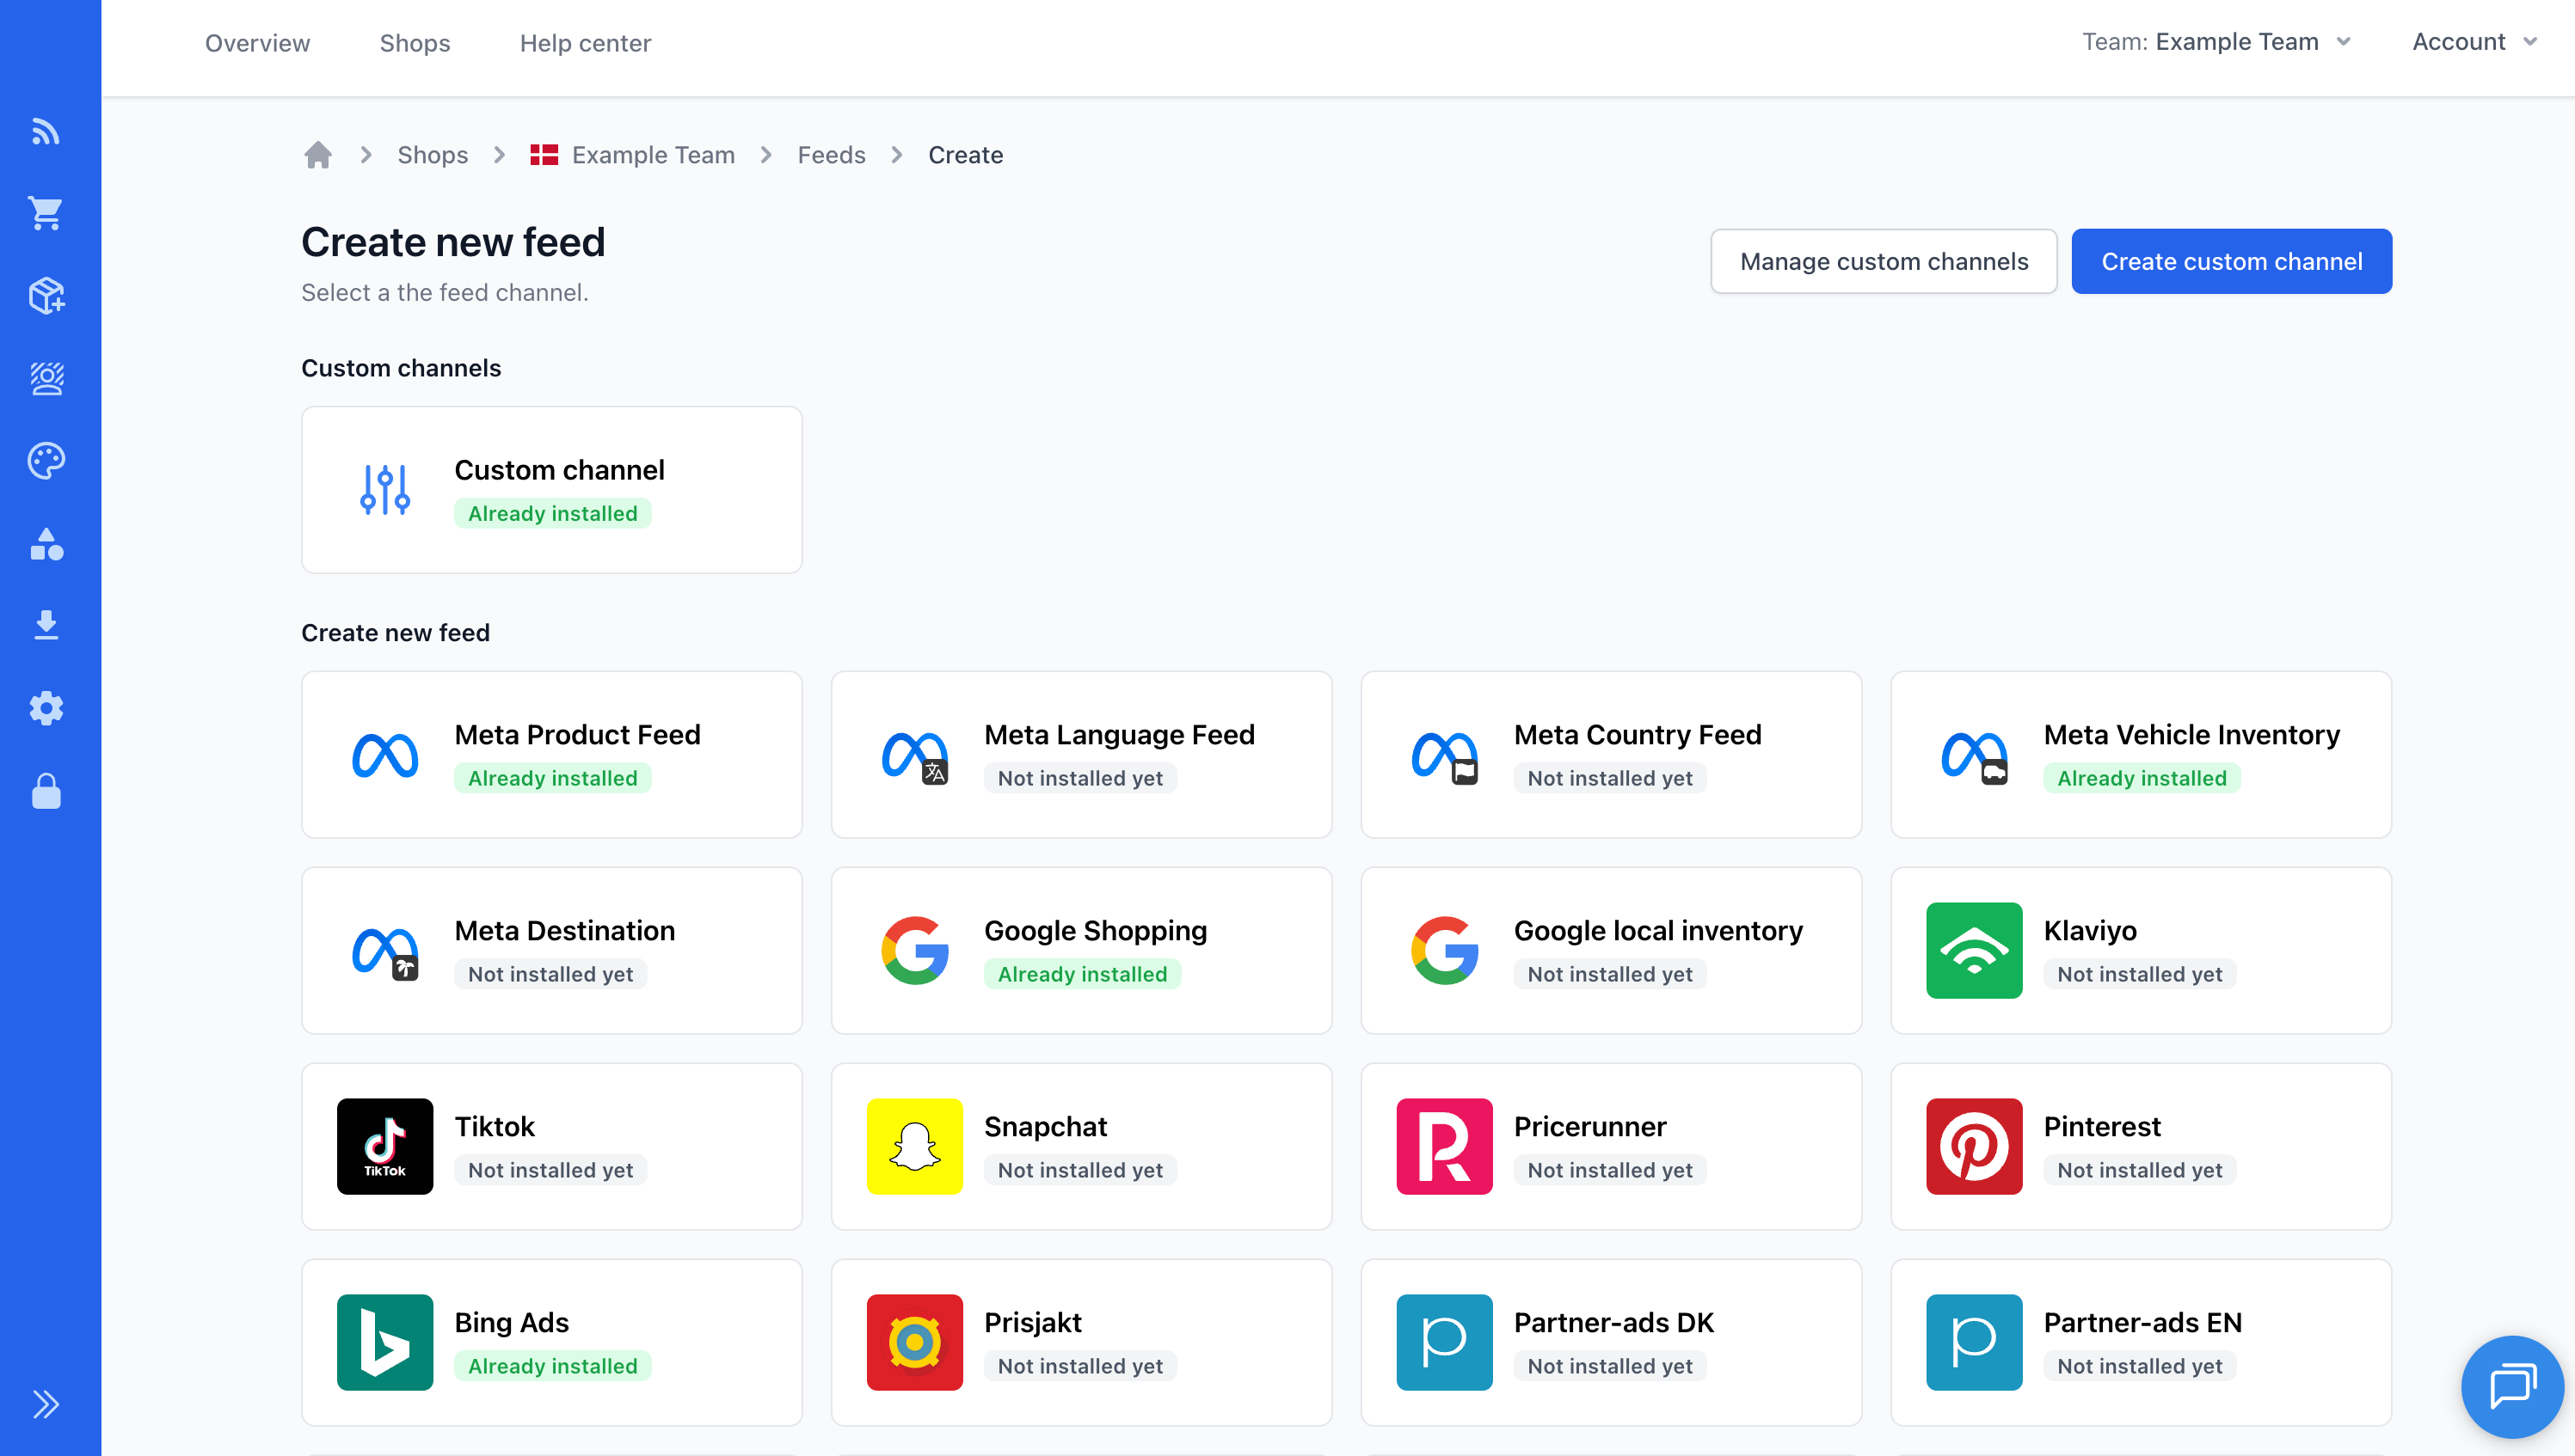
Task: Collapse the sidebar with the bottom chevron
Action: (x=46, y=1404)
